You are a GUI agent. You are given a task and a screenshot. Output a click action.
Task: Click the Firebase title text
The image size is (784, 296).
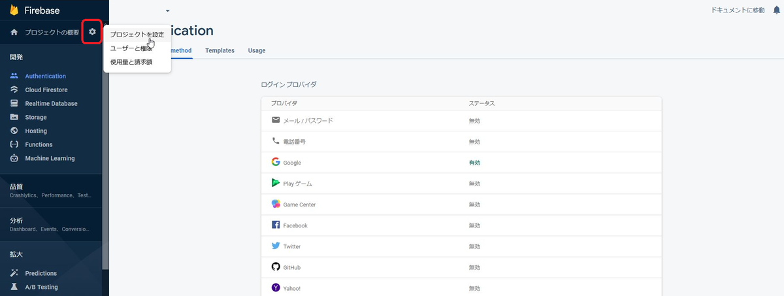tap(42, 10)
